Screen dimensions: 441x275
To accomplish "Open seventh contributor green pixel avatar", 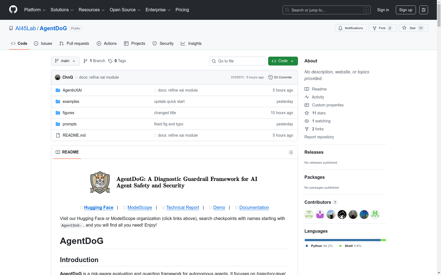I will pyautogui.click(x=375, y=215).
